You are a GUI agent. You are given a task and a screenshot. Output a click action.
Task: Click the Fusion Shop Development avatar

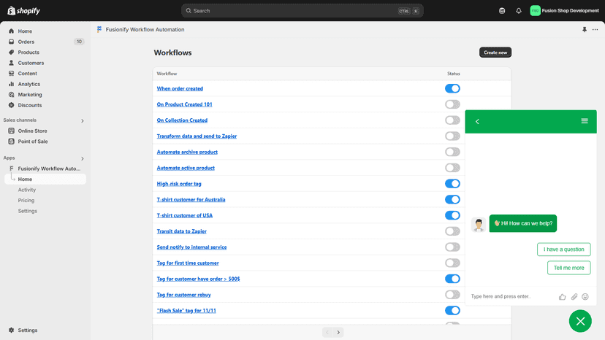(x=535, y=11)
